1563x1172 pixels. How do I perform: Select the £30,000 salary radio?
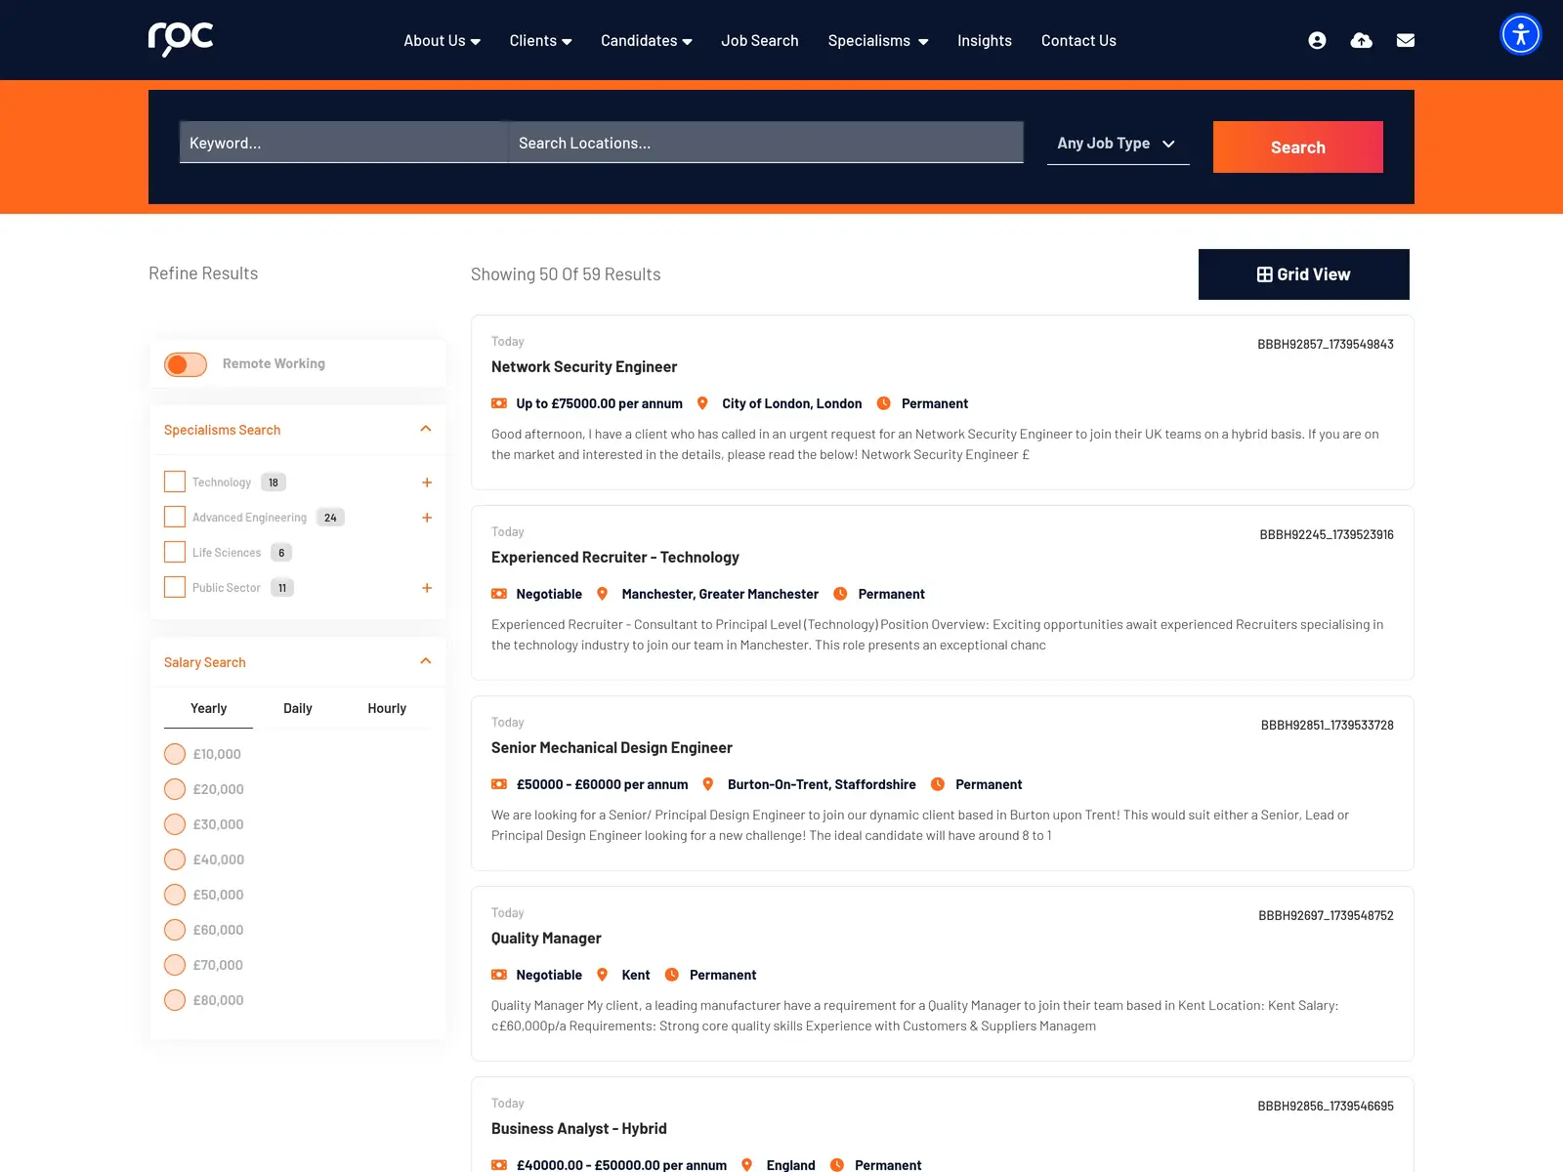point(175,824)
